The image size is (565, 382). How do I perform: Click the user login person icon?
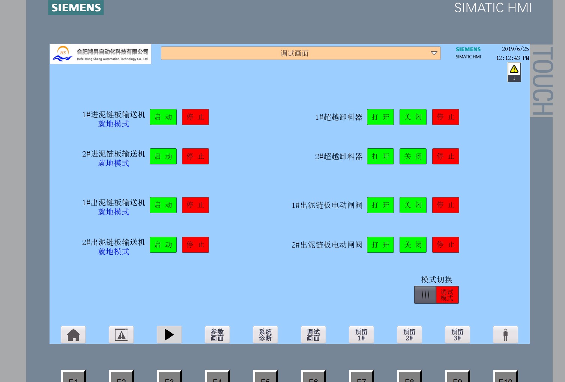pos(505,334)
